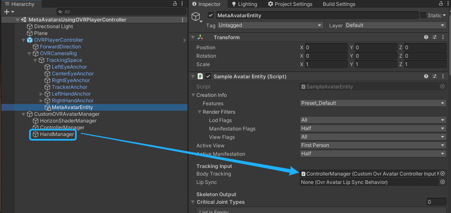This screenshot has height=213, width=451.
Task: Select Plane object in hierarchy
Action: 41,33
